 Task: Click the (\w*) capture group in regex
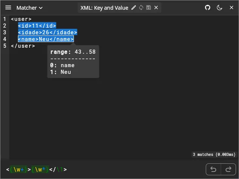click(40, 169)
